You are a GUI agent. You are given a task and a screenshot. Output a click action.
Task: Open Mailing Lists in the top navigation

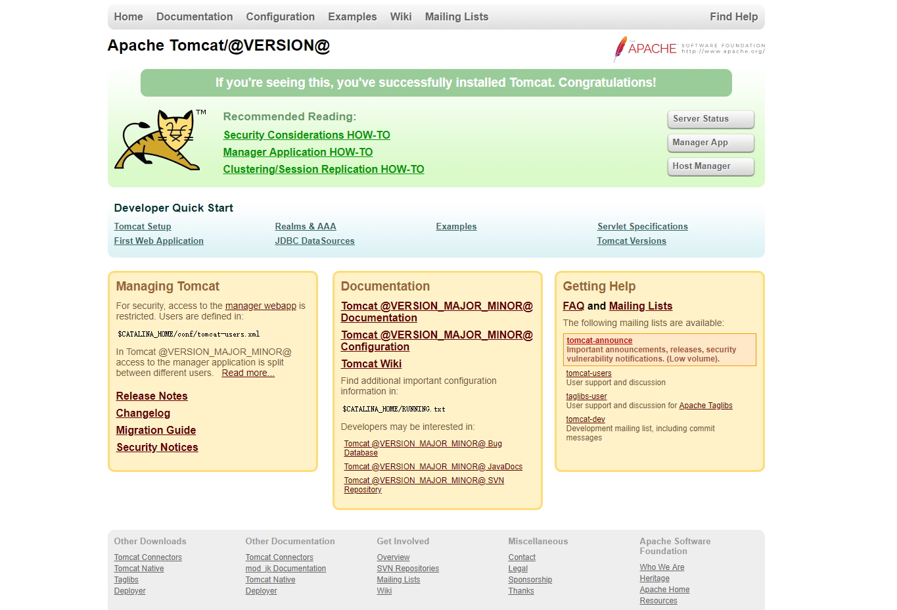[457, 17]
